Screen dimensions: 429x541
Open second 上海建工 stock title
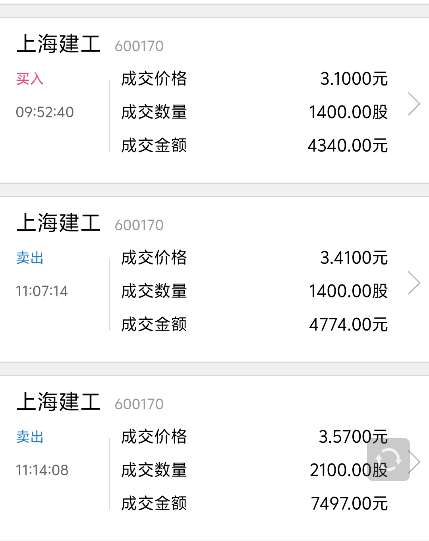pos(58,223)
